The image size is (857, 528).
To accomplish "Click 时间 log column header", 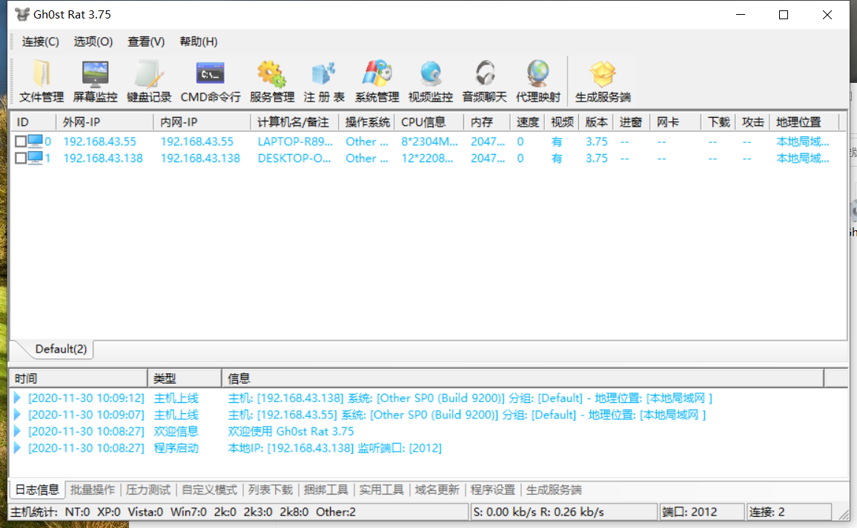I will coord(79,378).
